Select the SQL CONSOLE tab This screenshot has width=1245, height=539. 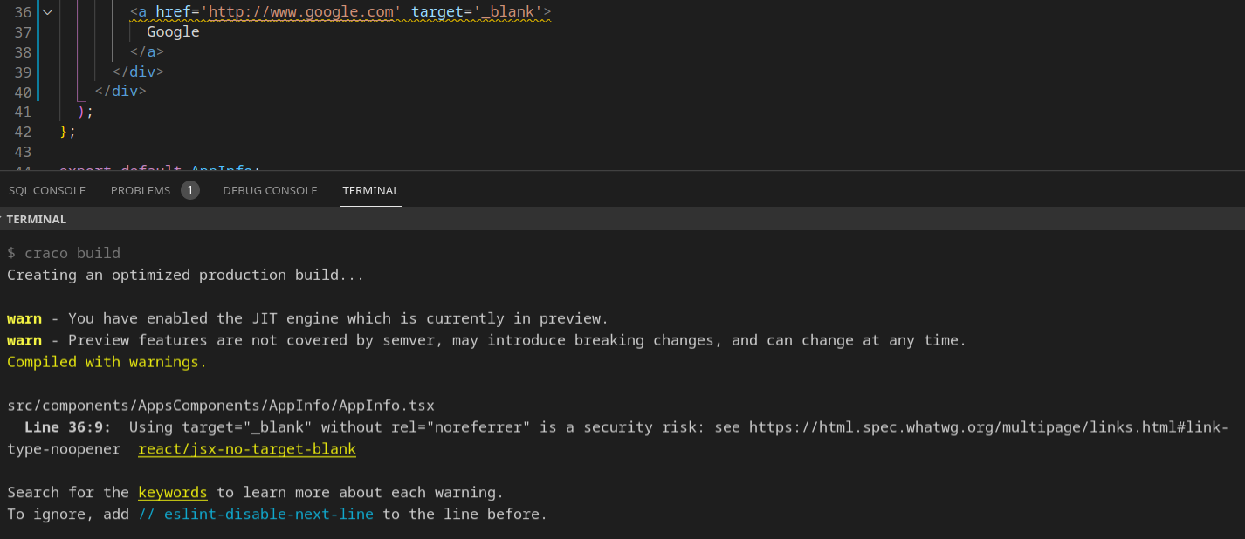(46, 190)
